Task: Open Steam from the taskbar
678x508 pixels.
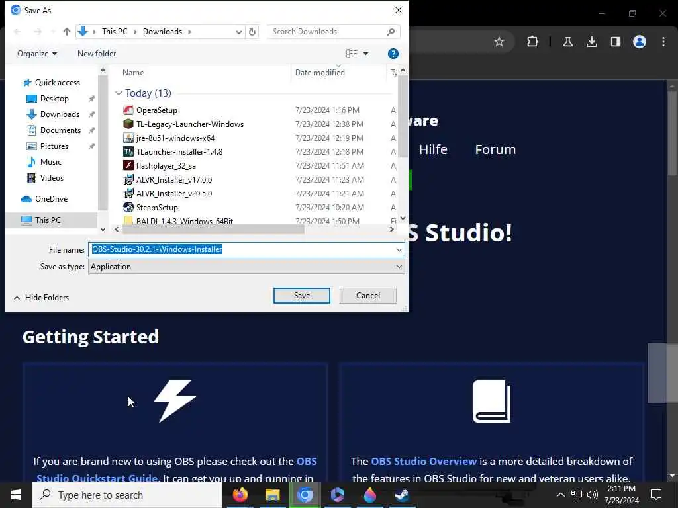Action: tap(402, 495)
